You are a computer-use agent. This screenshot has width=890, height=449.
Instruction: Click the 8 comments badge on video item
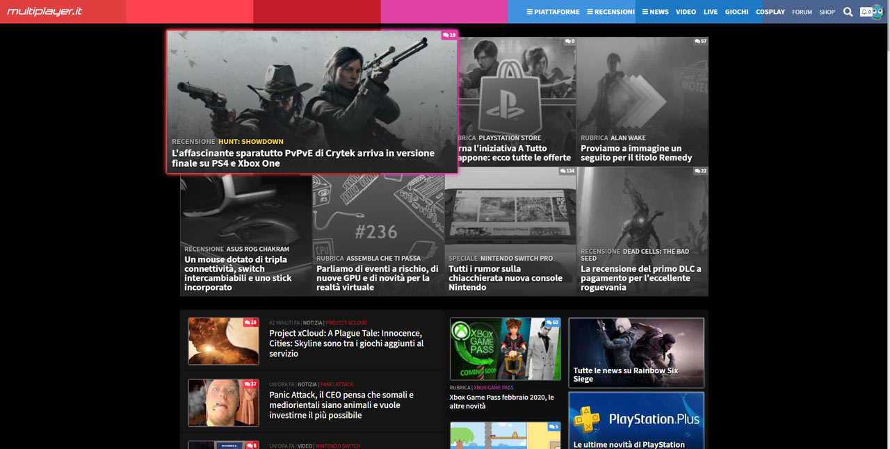click(251, 445)
